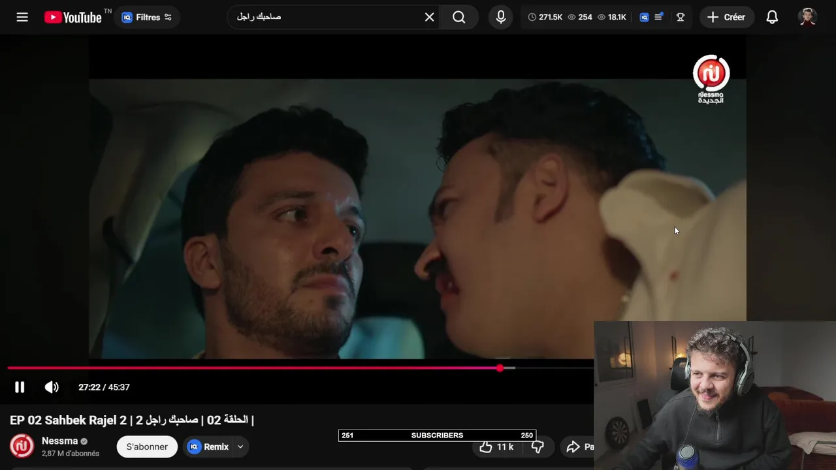Subscribe with the S'abonner button

click(147, 446)
